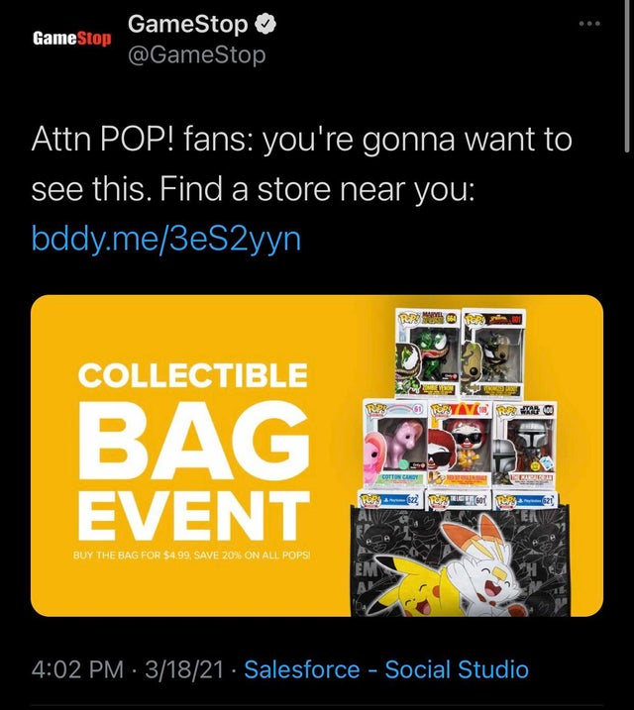Open the GameStop profile avatar
This screenshot has width=634, height=710.
pyautogui.click(x=72, y=39)
